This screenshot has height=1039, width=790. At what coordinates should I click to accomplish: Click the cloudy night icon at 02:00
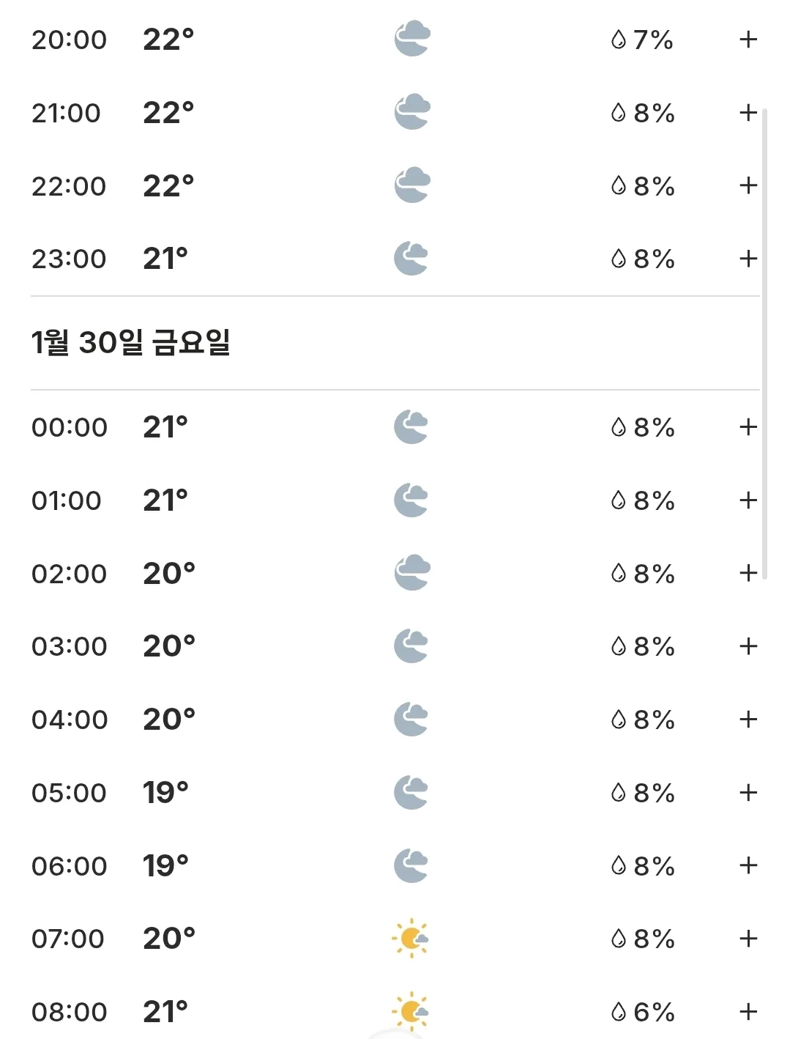412,572
